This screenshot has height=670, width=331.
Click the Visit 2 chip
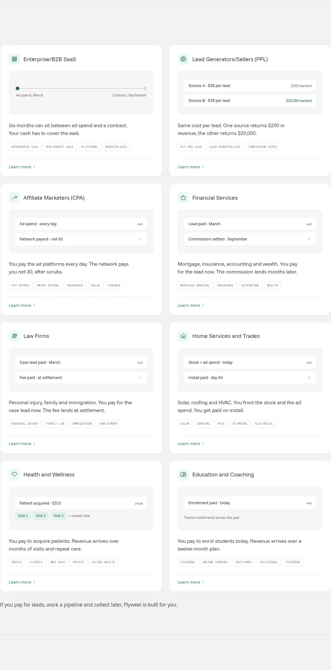pyautogui.click(x=41, y=516)
